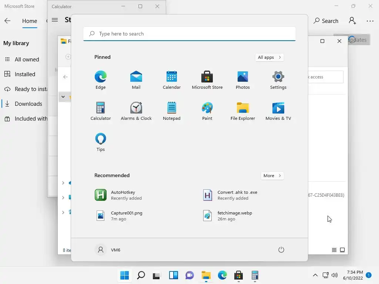Open Chat from the taskbar
This screenshot has width=379, height=284.
[190, 275]
